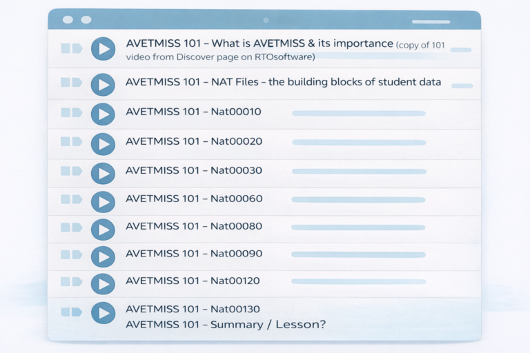Click the drag handle icon beside Nat00010
Image resolution: width=530 pixels, height=353 pixels.
pos(71,112)
